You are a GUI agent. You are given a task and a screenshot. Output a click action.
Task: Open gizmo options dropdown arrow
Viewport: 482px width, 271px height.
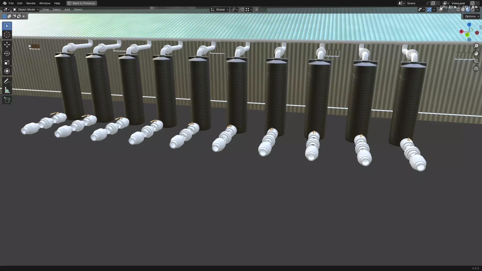click(434, 10)
